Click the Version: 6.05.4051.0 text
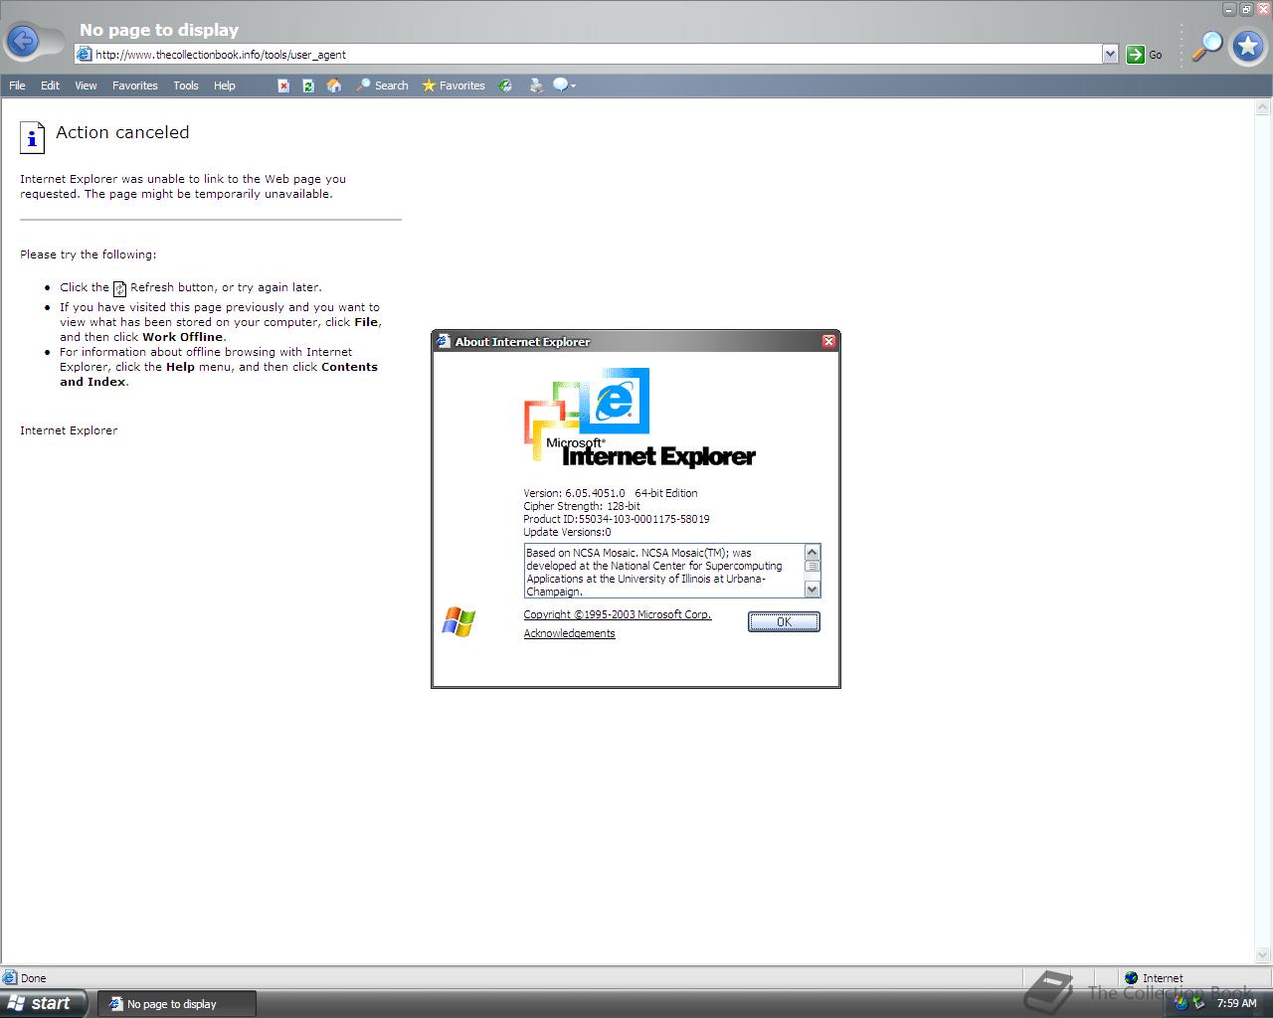Screen dimensions: 1273x1018 (x=574, y=493)
